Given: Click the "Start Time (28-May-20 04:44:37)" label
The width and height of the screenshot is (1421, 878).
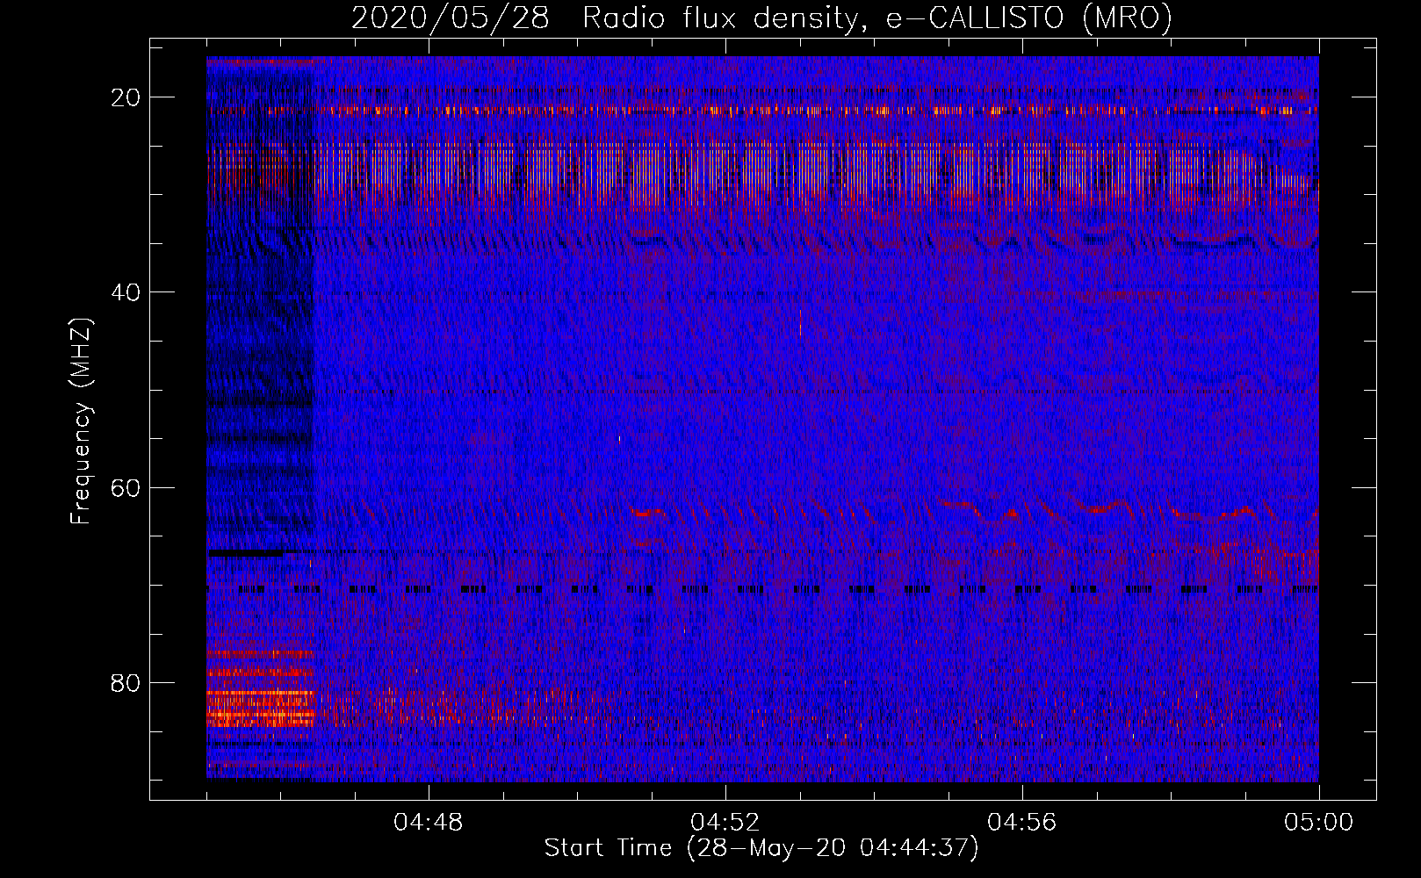Looking at the screenshot, I should [x=761, y=848].
